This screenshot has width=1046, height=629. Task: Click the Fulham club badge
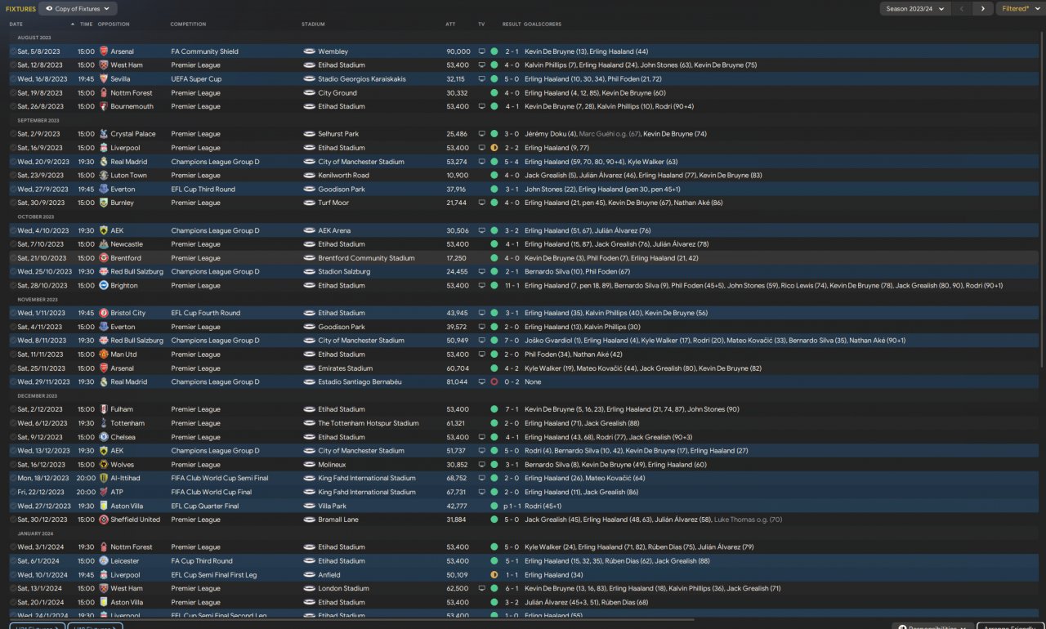point(104,409)
